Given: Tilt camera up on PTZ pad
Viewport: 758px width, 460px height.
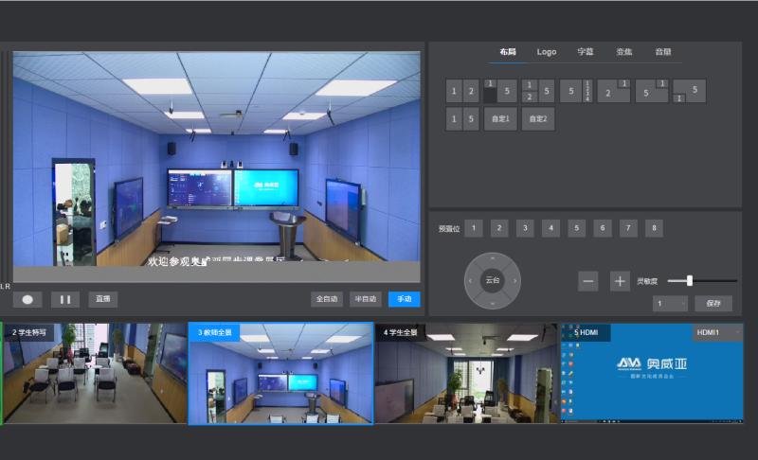Looking at the screenshot, I should coord(493,258).
